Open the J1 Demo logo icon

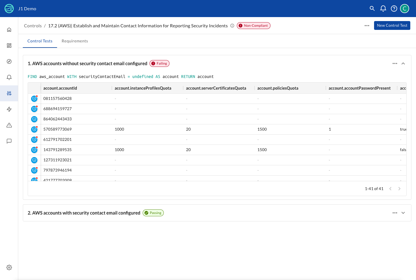9,9
